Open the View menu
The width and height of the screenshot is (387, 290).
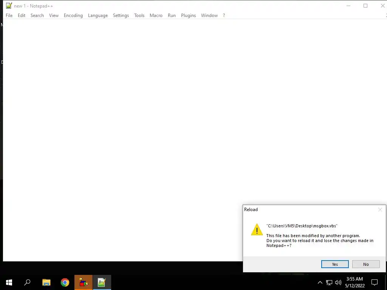coord(54,15)
